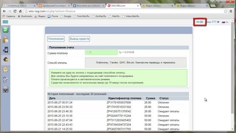Image resolution: width=236 pixels, height=133 pixels.
Task: Go to the browser home page
Action: (20, 11)
